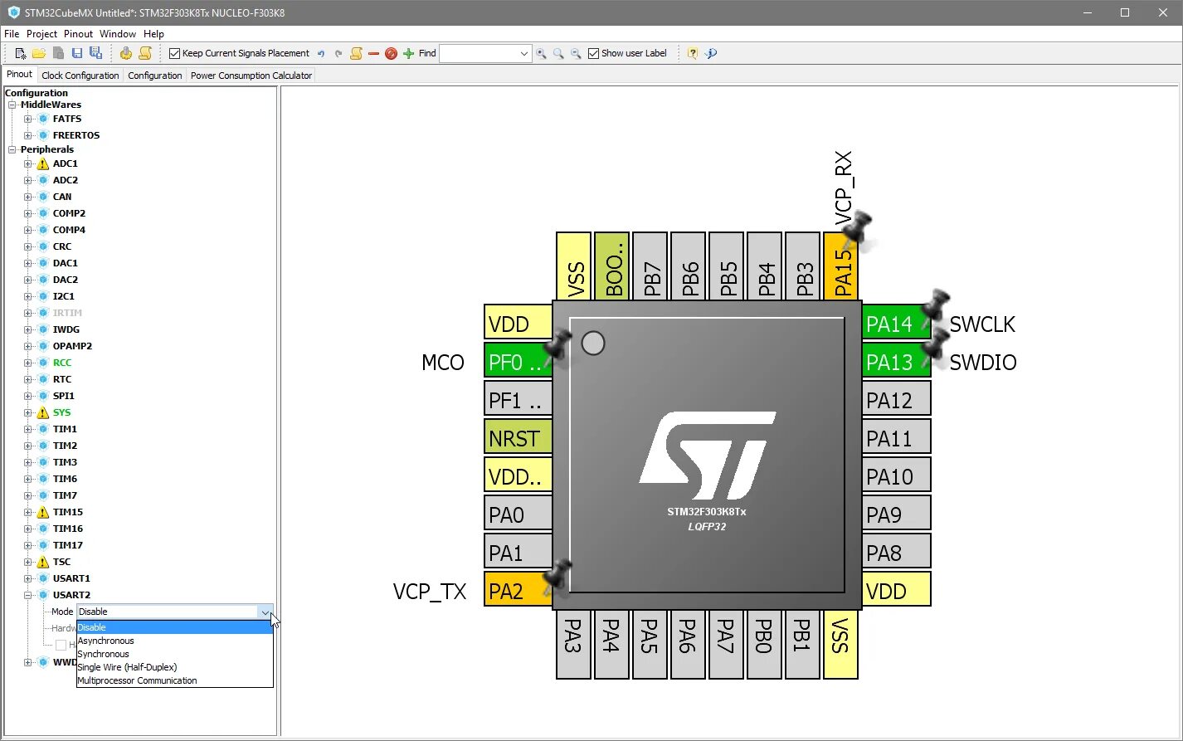
Task: Open the Power Consumption Calculator tab
Action: 251,76
